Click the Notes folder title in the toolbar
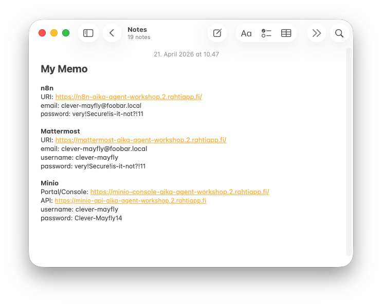The width and height of the screenshot is (382, 305). click(137, 30)
